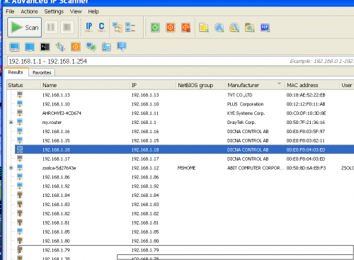Expand the zsolca-5d27643e tree node

coord(11,168)
